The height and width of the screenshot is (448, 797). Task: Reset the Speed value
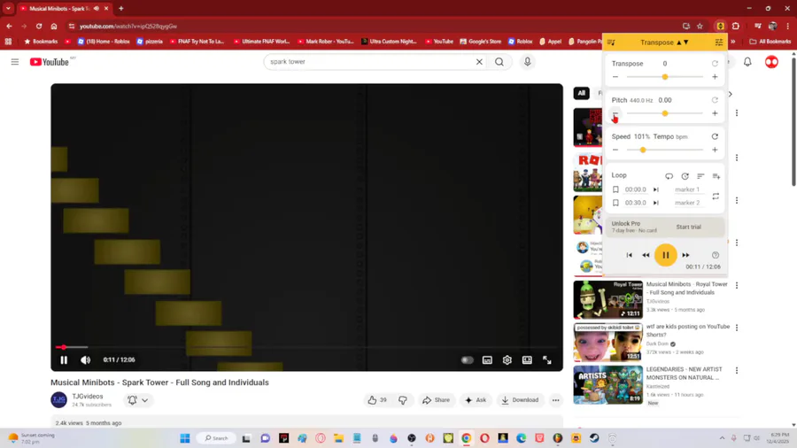pos(715,136)
